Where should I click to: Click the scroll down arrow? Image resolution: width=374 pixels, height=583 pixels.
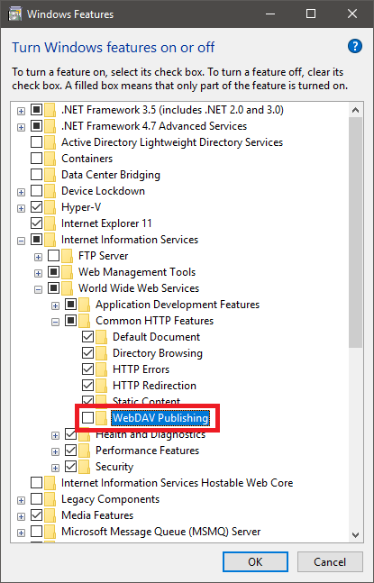[x=355, y=535]
